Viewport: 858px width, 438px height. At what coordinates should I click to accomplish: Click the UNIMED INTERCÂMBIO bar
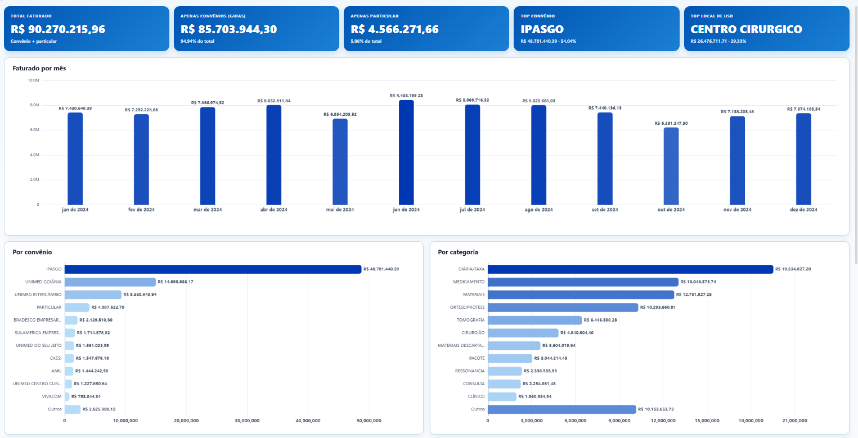pos(93,295)
